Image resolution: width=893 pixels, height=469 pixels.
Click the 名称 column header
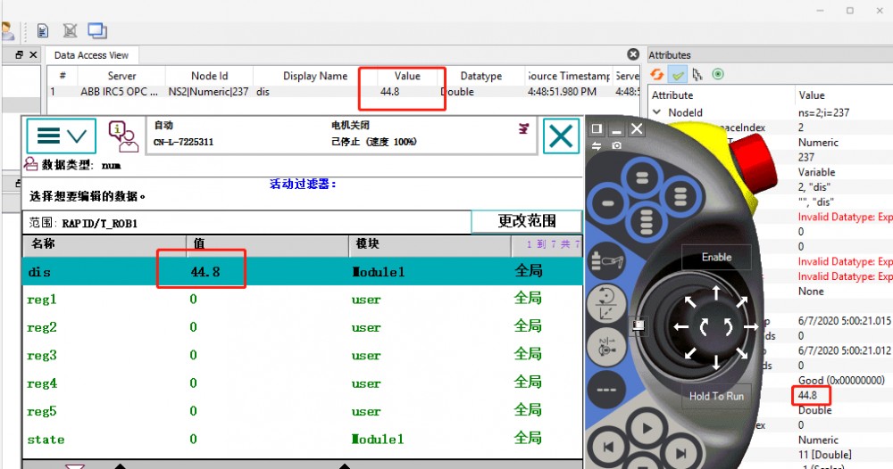tap(104, 244)
